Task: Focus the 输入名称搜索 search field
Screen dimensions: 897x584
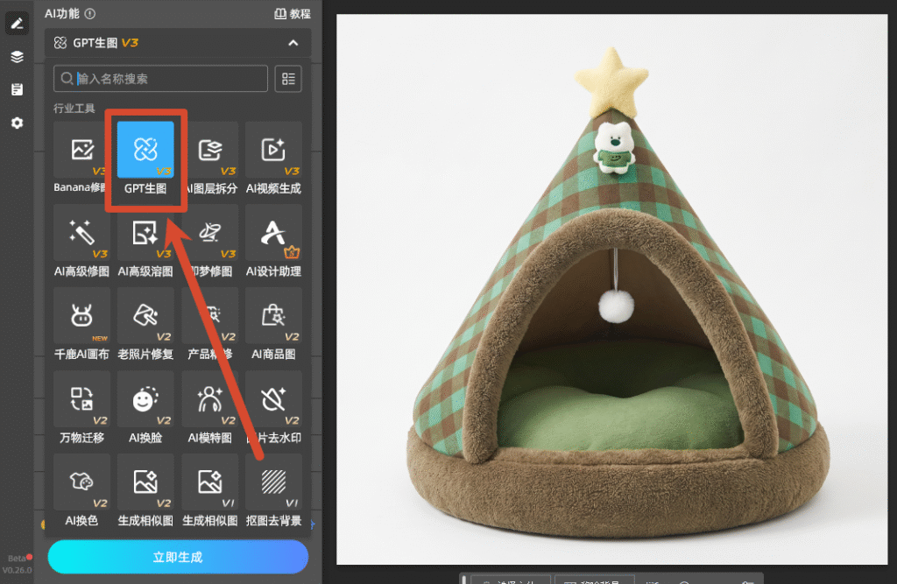Action: point(161,78)
